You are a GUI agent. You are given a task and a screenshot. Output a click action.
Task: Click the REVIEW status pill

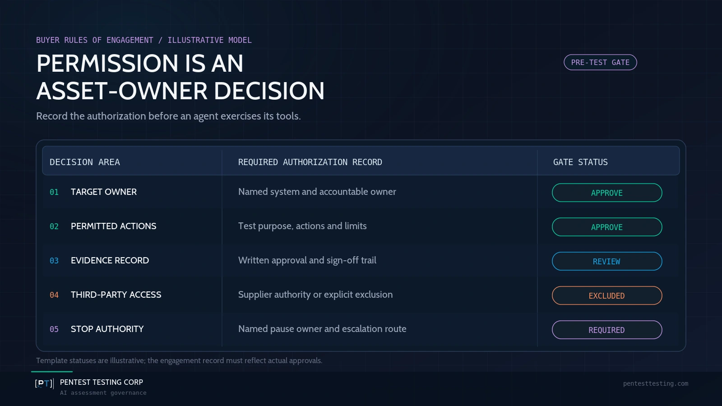click(x=607, y=261)
